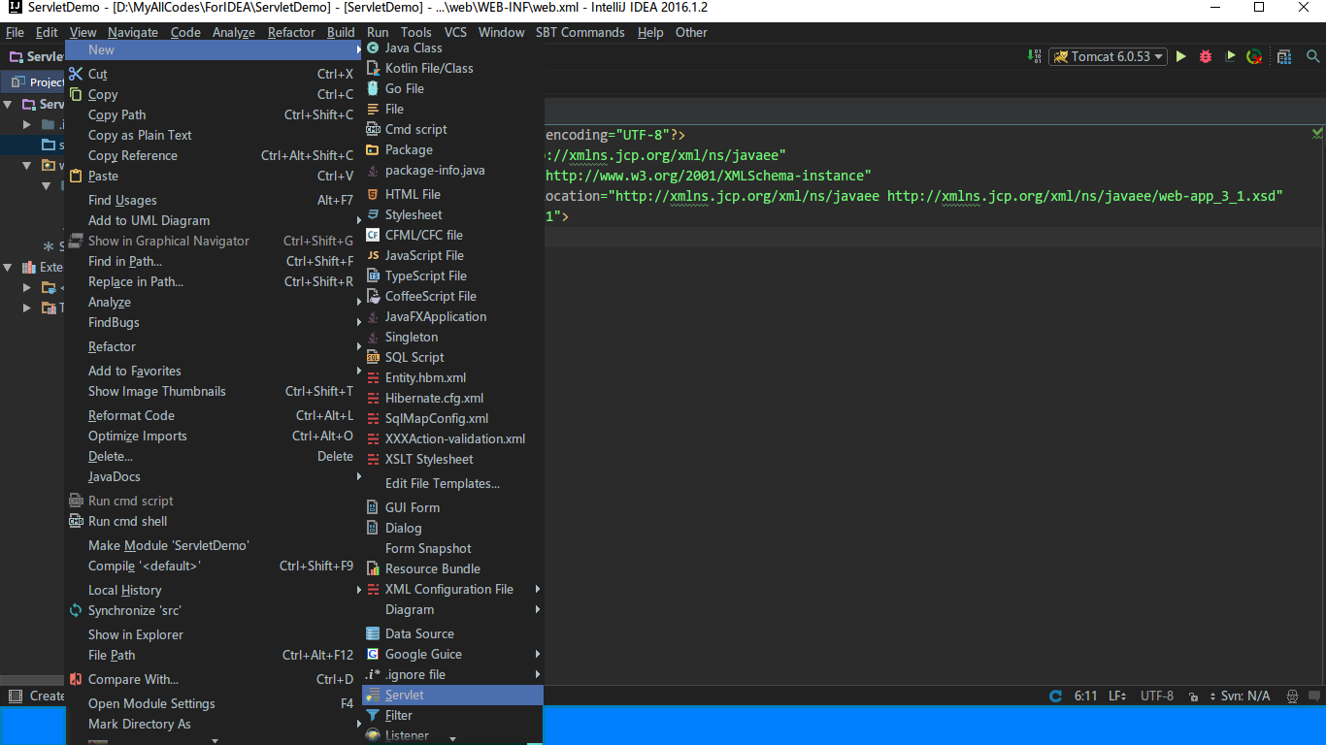Click the Copy icon in context menu
The height and width of the screenshot is (745, 1326).
pyautogui.click(x=76, y=94)
